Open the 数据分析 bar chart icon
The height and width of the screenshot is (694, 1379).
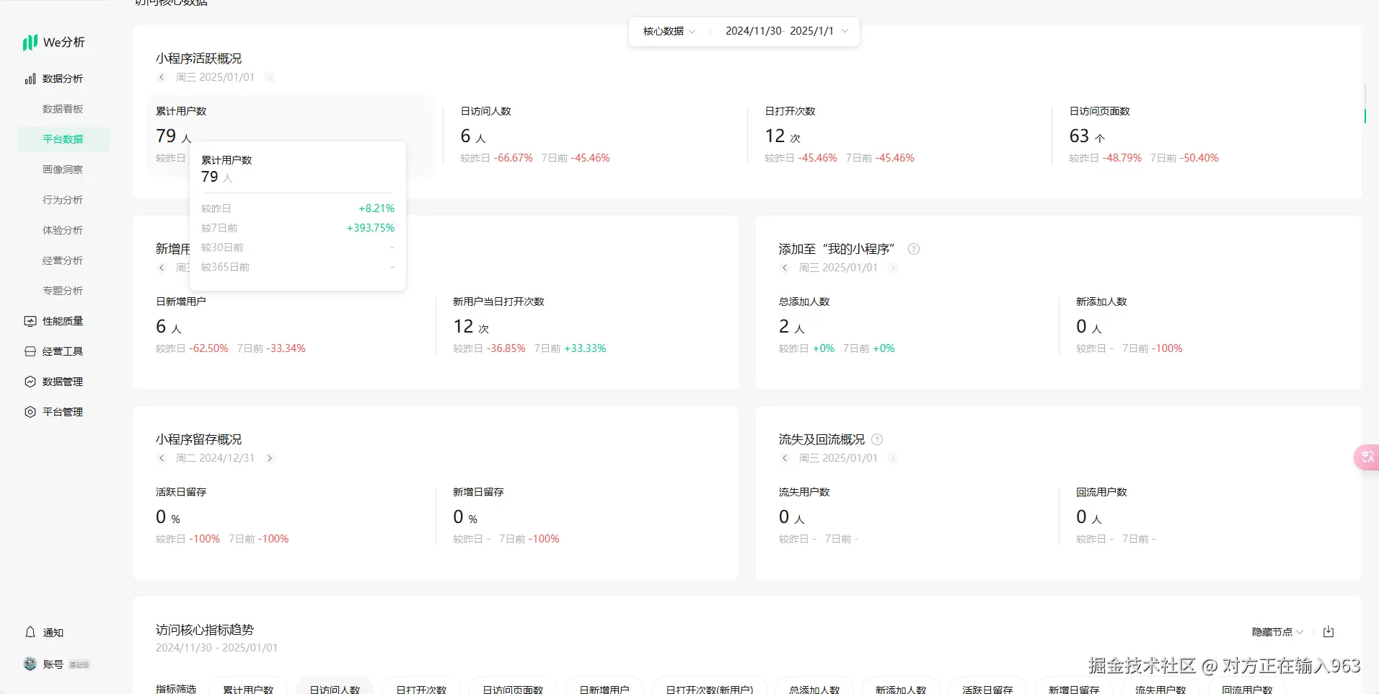(x=30, y=79)
